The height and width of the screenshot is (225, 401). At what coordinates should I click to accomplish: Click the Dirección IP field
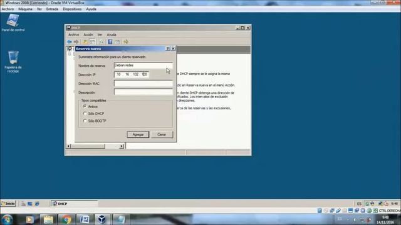(132, 74)
